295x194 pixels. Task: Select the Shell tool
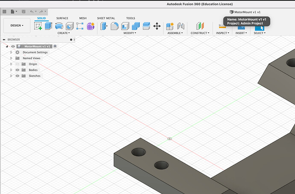point(125,26)
